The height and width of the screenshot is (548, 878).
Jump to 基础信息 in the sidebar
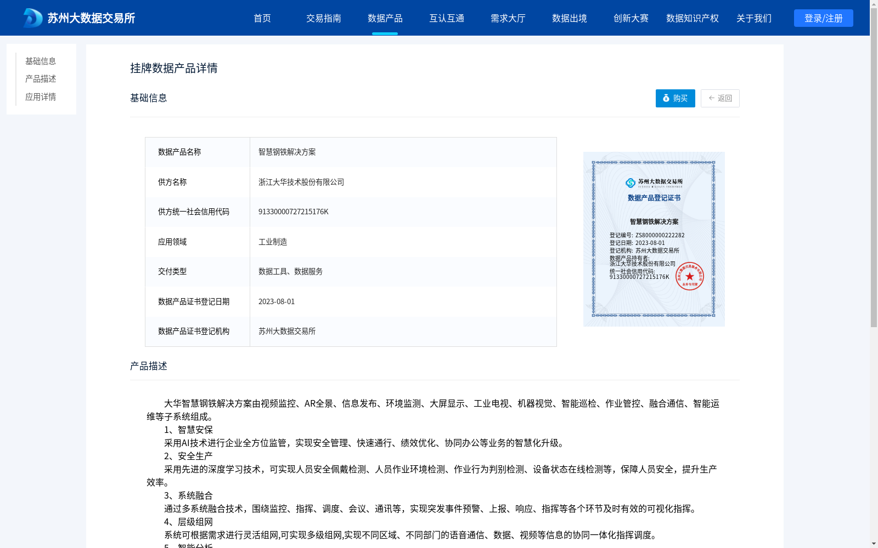click(41, 61)
